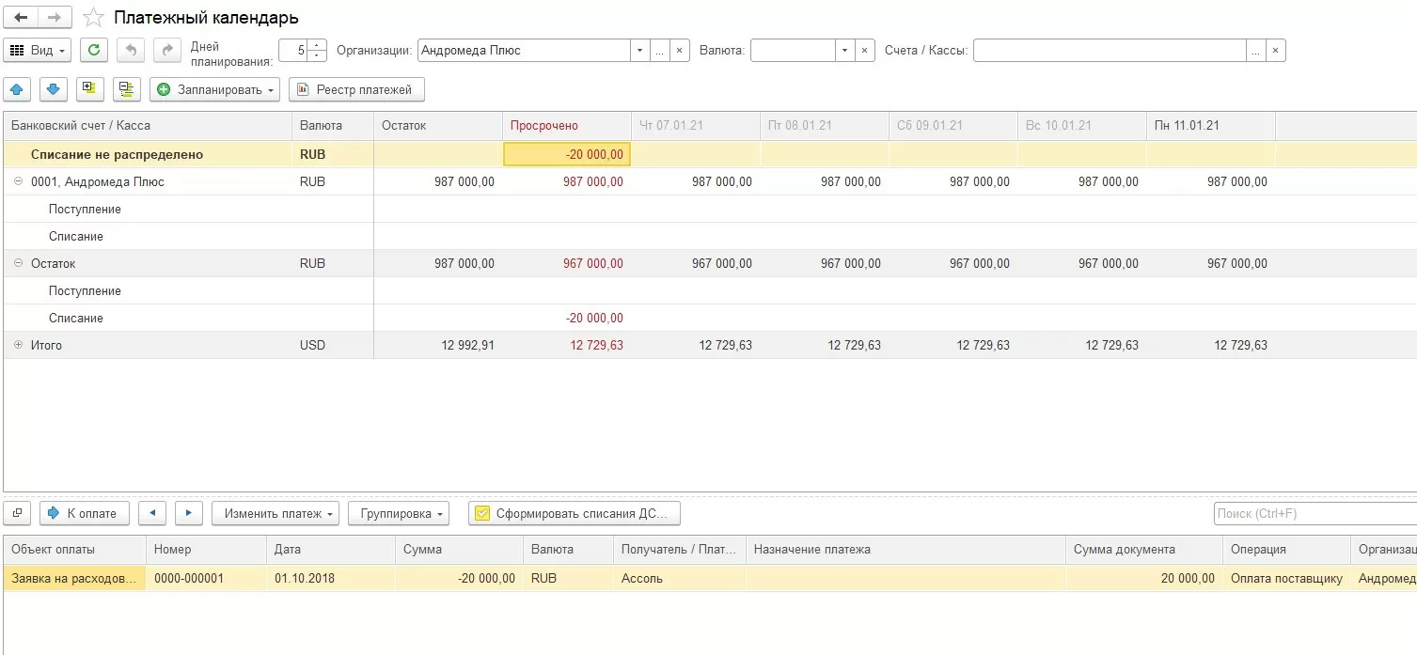Click the Поиск (Ctrl+F) search field
This screenshot has width=1417, height=655.
[1314, 514]
